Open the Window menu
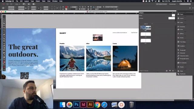The width and height of the screenshot is (194, 109). tap(55, 1)
